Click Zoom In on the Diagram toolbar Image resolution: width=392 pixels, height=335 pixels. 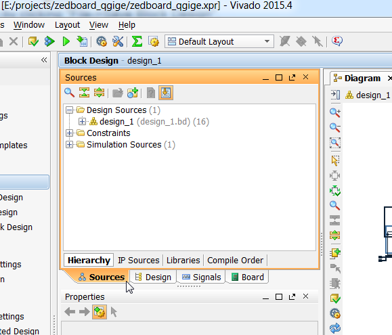(335, 112)
